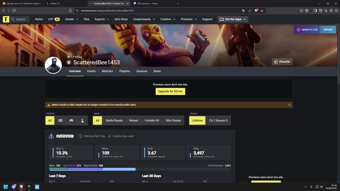Select the gamepad controller platform filter
Viewport: 340px width, 191px height.
[71, 121]
